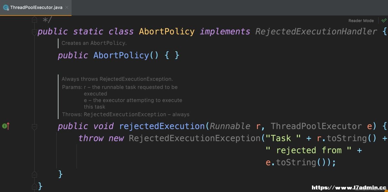This screenshot has width=388, height=192.
Task: Click the r.toString() call
Action: [x=347, y=138]
